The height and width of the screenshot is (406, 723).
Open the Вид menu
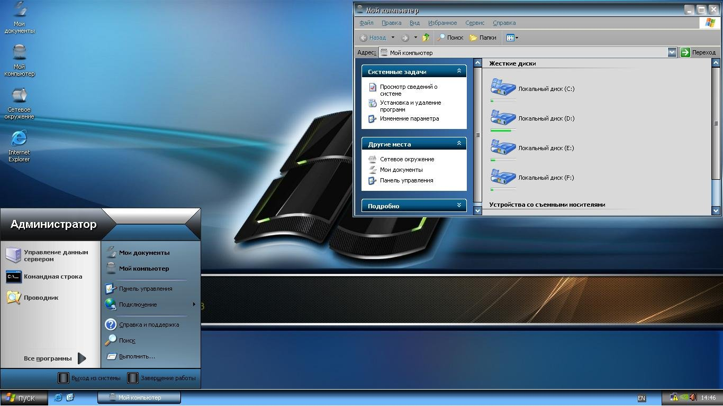[x=414, y=23]
